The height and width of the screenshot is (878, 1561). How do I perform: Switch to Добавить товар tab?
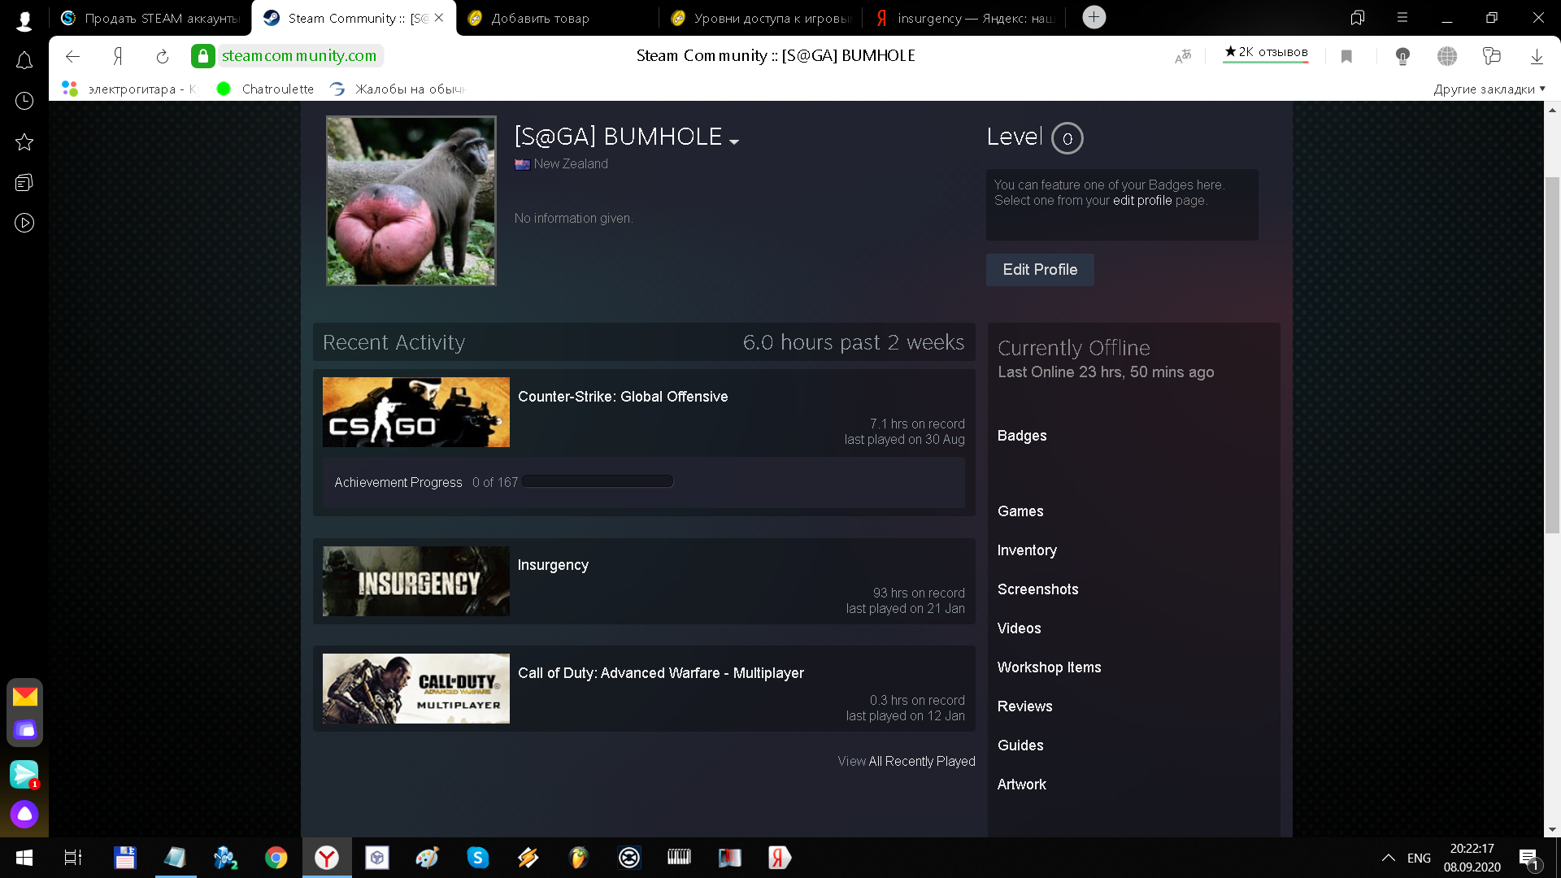pyautogui.click(x=557, y=18)
